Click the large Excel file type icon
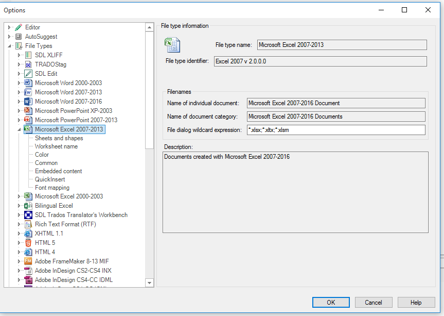This screenshot has width=444, height=316. point(172,45)
